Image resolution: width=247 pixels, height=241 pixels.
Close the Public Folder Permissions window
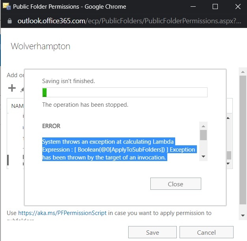pyautogui.click(x=238, y=7)
